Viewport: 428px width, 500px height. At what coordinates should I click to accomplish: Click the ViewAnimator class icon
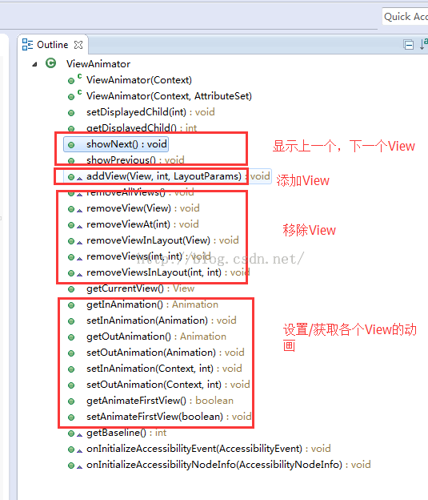50,63
